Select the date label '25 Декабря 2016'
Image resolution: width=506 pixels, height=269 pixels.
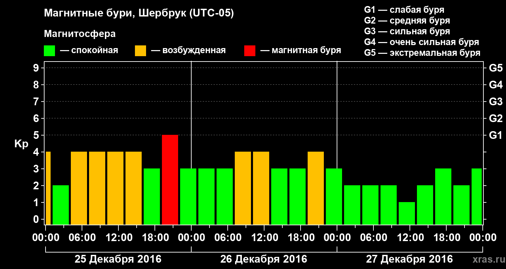click(x=118, y=259)
